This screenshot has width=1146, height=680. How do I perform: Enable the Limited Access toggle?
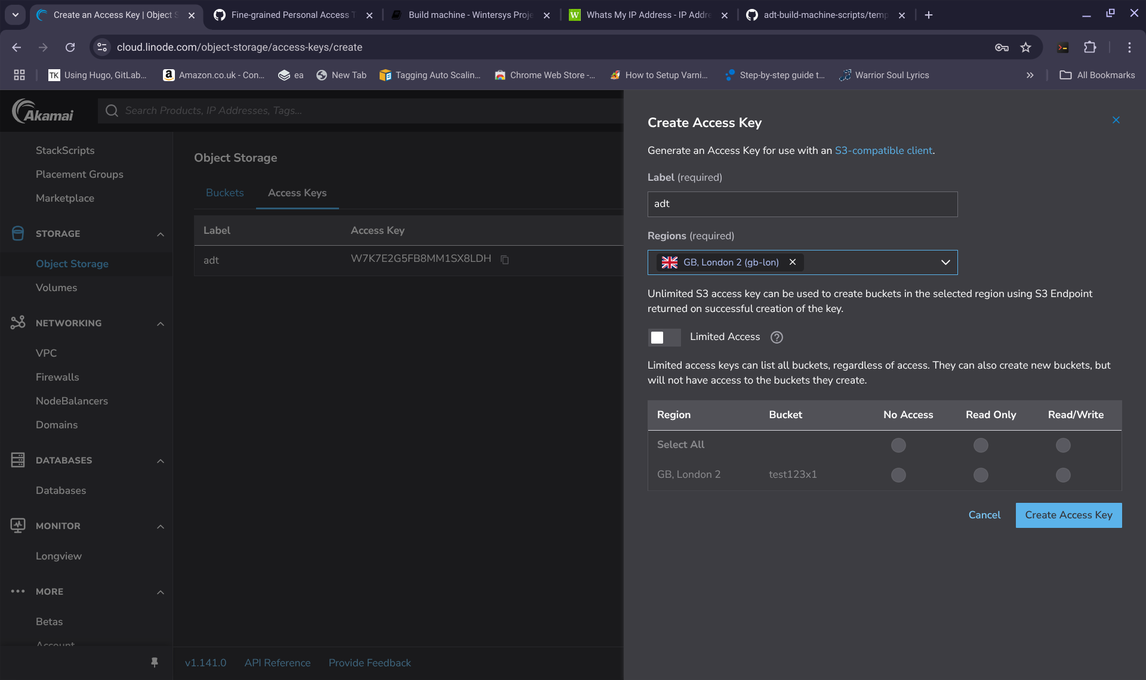pos(664,338)
